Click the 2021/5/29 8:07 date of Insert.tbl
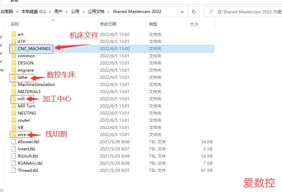 115,149
